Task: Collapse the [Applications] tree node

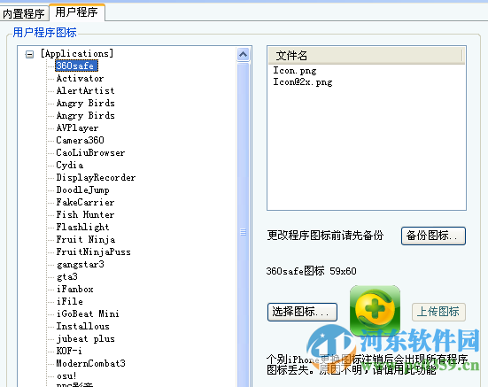Action: 29,54
